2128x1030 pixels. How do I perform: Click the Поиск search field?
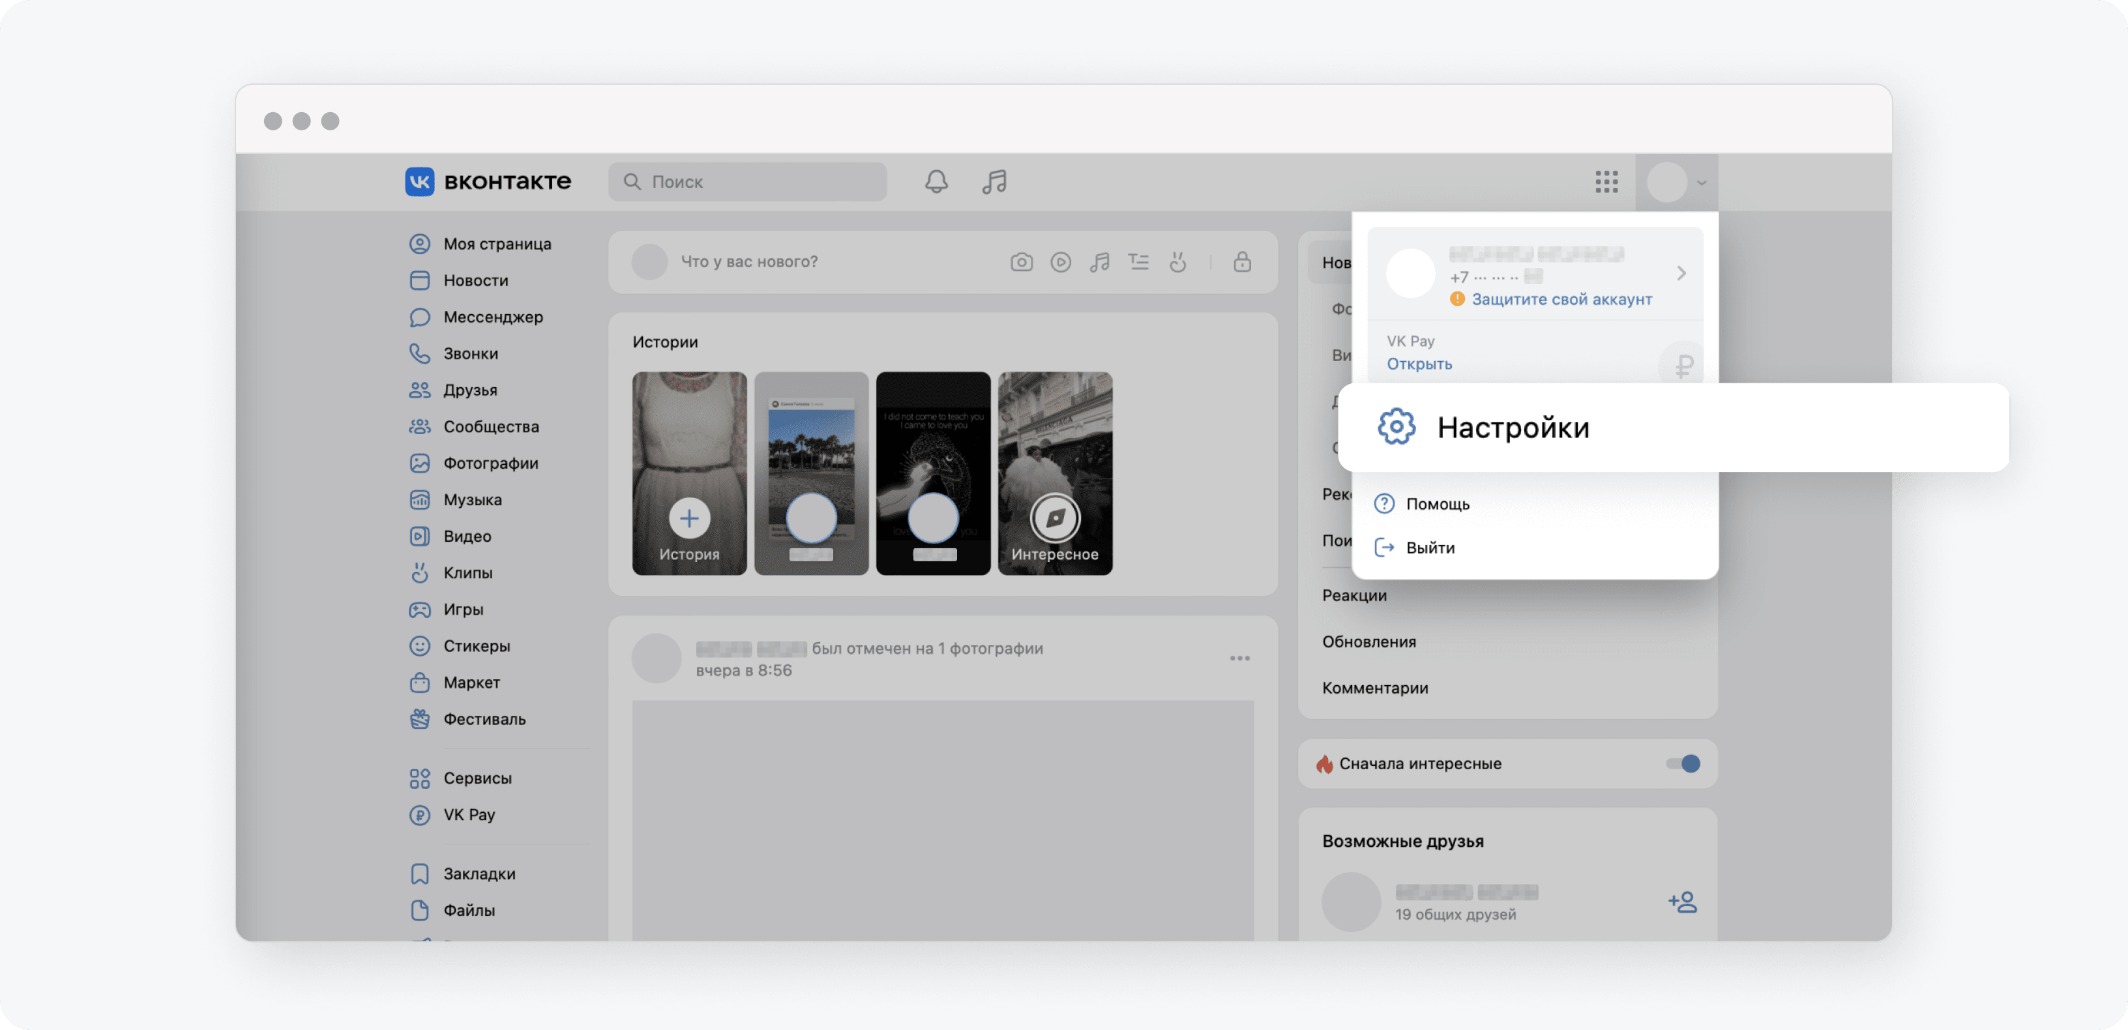point(748,182)
